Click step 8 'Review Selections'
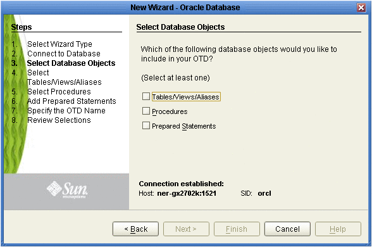 tap(59, 120)
